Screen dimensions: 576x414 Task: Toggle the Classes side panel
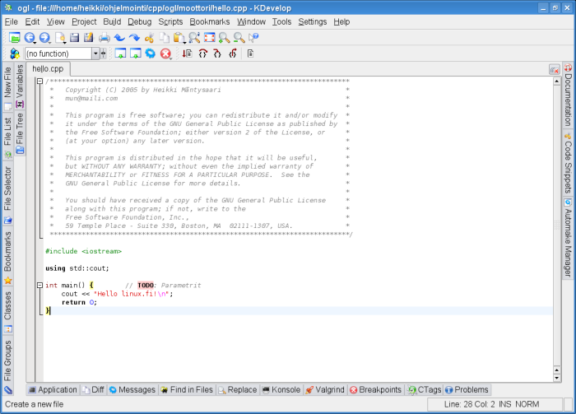pyautogui.click(x=8, y=305)
